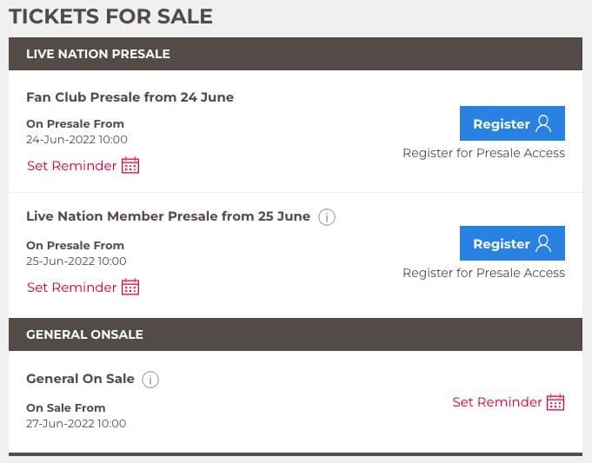Viewport: 592px width, 463px height.
Task: Click the Fan Club Presale Set Reminder link
Action: pos(83,166)
